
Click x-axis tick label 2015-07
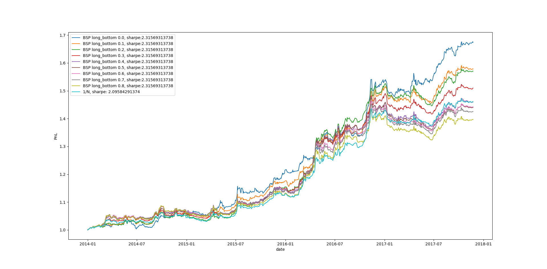tap(236, 244)
